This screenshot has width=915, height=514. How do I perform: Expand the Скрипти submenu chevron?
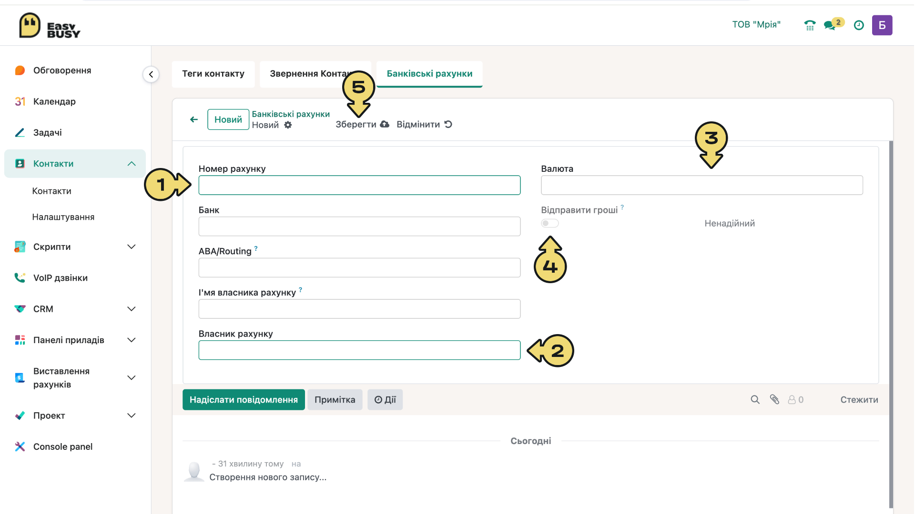[132, 247]
